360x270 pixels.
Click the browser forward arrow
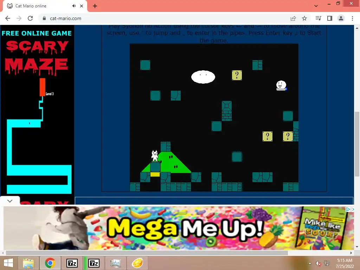pyautogui.click(x=19, y=18)
